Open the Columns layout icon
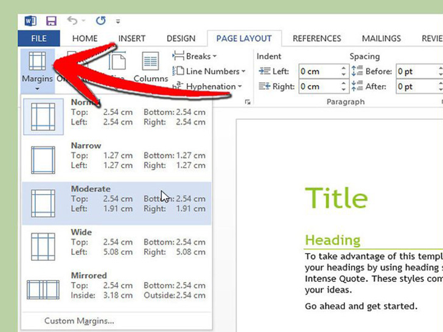 (150, 61)
